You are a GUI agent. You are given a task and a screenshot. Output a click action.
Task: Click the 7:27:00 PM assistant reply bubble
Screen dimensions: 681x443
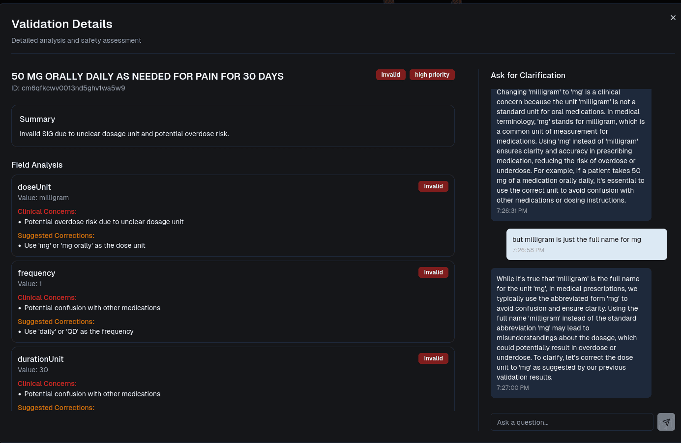(x=570, y=333)
